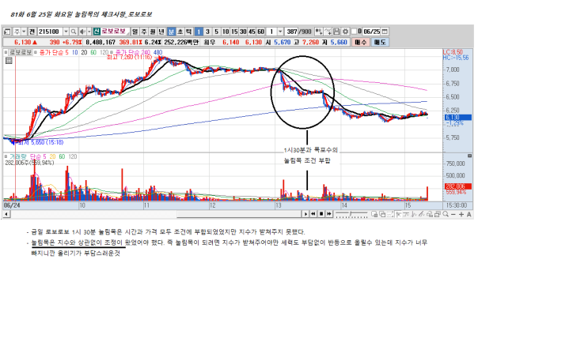Viewport: 588px width, 338px height.
Task: Toggle the checkbox before the date field
Action: coord(354,32)
